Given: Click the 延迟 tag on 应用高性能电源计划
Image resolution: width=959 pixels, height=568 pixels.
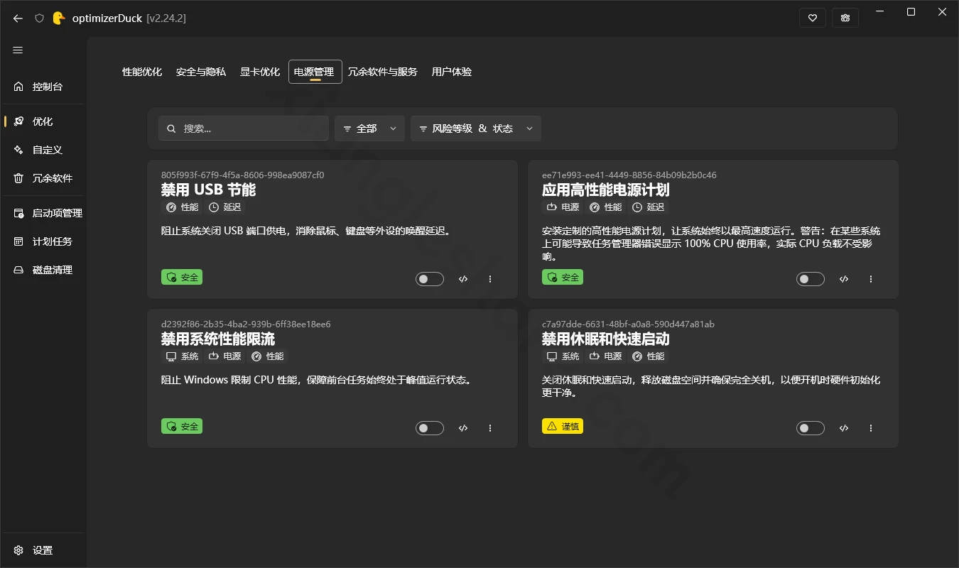Looking at the screenshot, I should click(648, 207).
